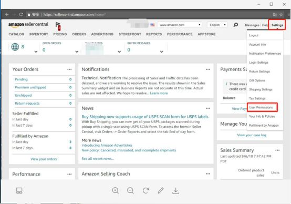Open Performance widget ellipsis menu
Image resolution: width=291 pixels, height=204 pixels.
[x=69, y=174]
